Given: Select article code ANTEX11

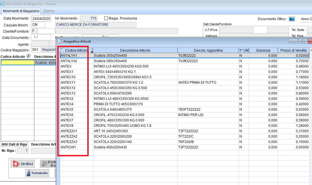Looking at the screenshot, I should click(x=68, y=83).
